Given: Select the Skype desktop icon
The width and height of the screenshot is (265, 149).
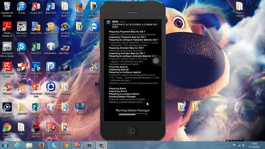Looking at the screenshot, I should click(22, 48).
